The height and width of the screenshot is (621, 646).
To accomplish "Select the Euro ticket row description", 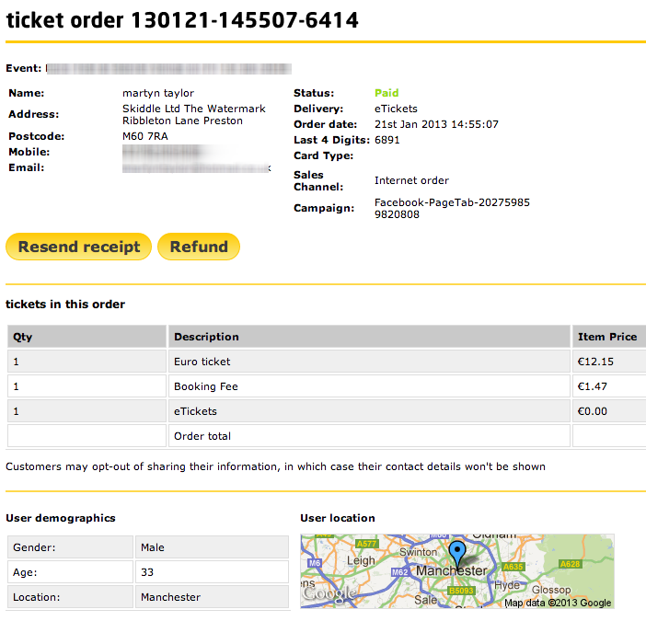I will coord(202,362).
